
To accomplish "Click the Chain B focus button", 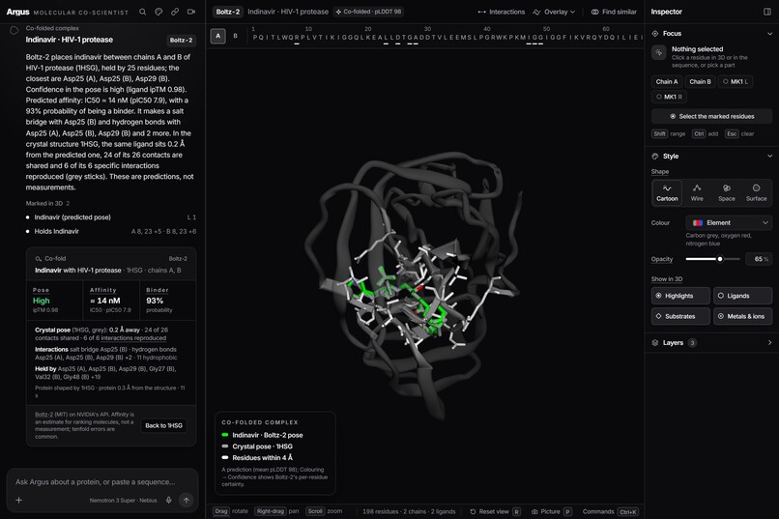I will click(700, 81).
